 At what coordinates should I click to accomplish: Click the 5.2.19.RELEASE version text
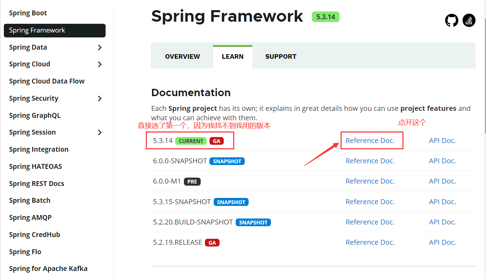point(178,242)
